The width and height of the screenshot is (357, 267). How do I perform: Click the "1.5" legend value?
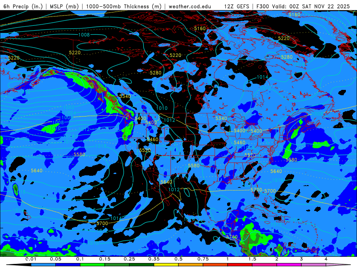coord(252,259)
